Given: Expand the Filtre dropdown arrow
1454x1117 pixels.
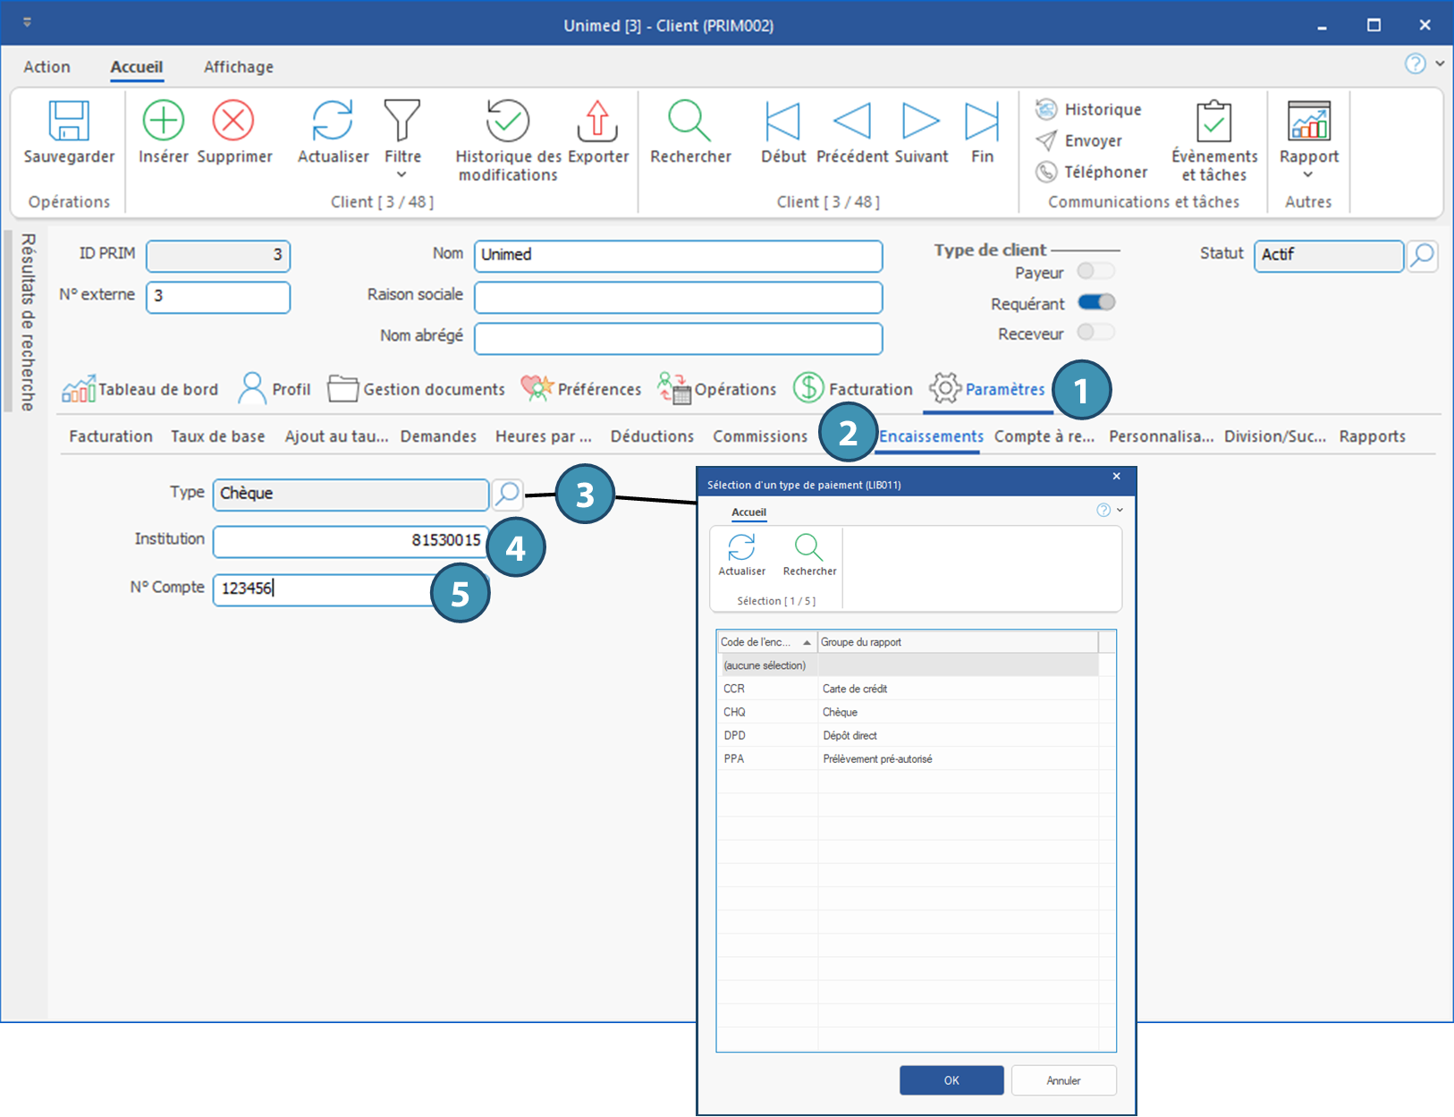Looking at the screenshot, I should pos(402,174).
